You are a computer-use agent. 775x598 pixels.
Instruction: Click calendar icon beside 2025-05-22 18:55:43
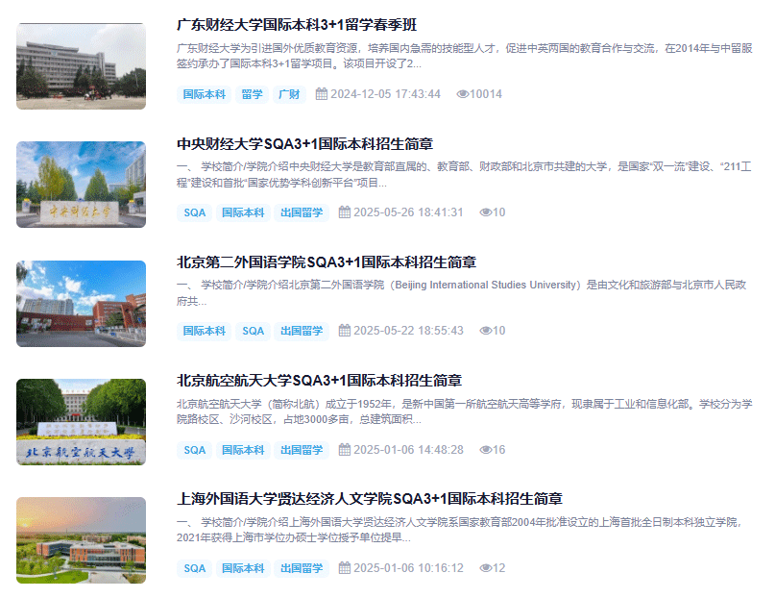[345, 331]
